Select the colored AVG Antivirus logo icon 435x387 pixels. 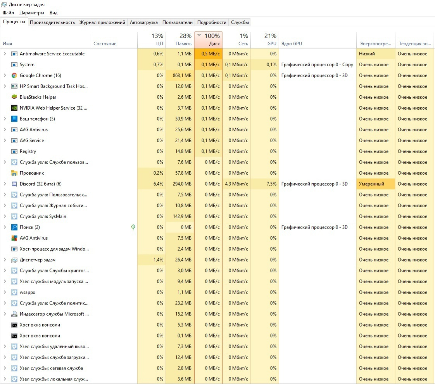point(14,238)
